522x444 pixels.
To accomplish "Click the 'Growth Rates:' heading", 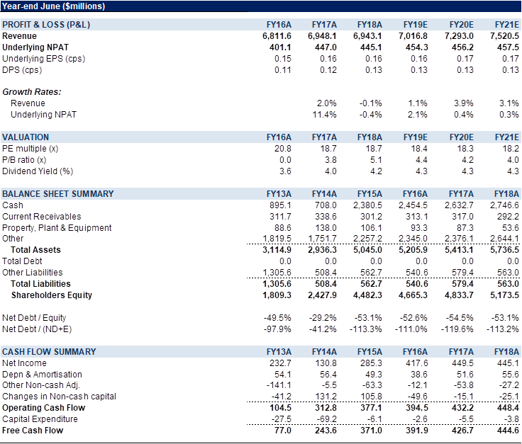I will [x=32, y=92].
